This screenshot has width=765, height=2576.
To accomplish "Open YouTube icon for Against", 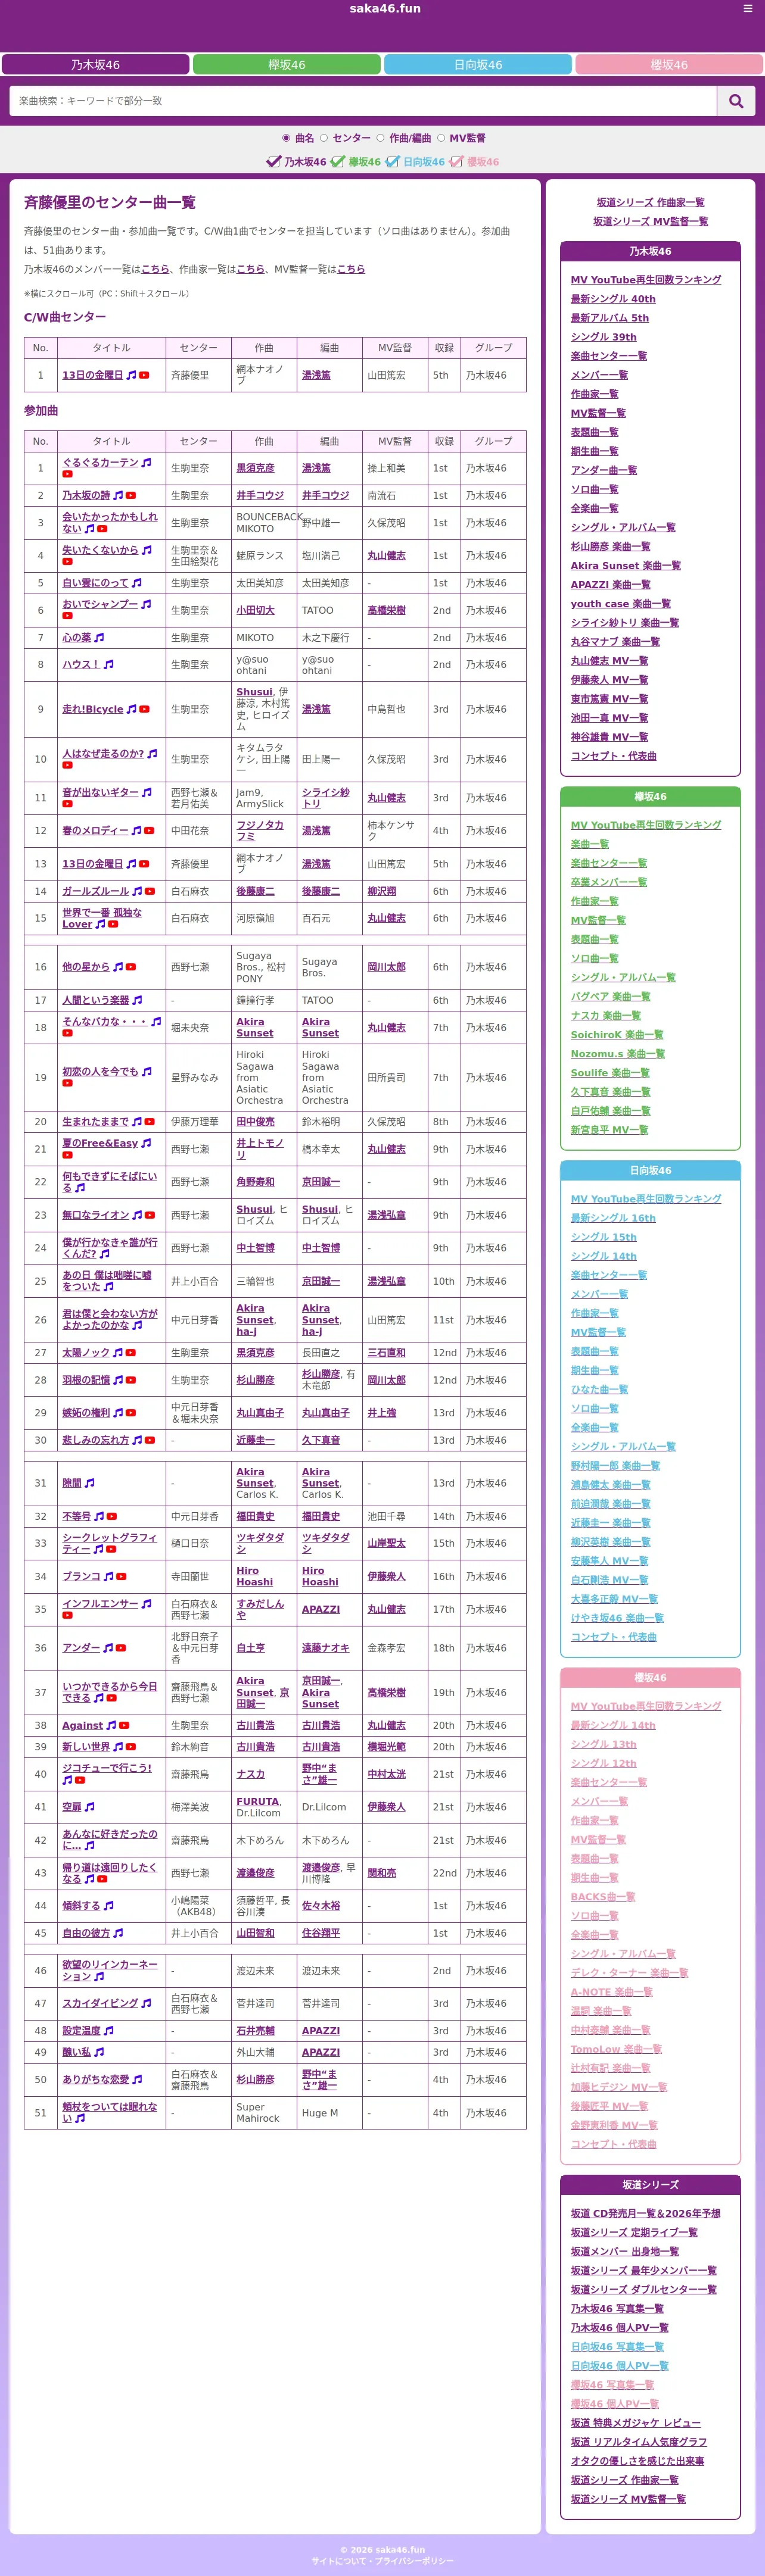I will tap(124, 1725).
